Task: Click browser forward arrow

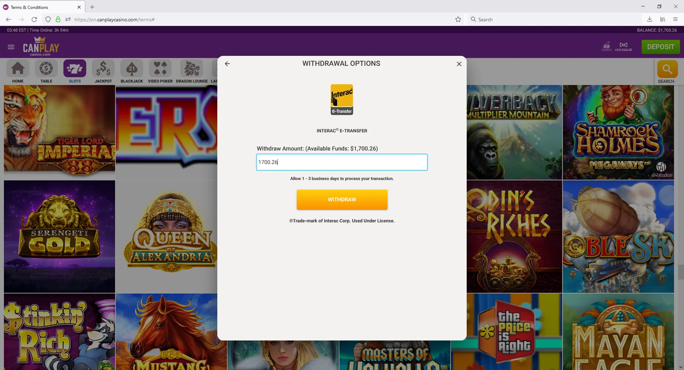Action: pos(21,20)
